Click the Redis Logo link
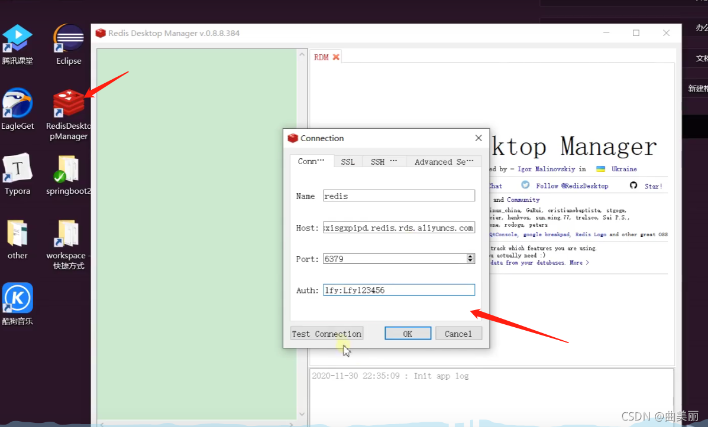708x427 pixels. point(591,234)
